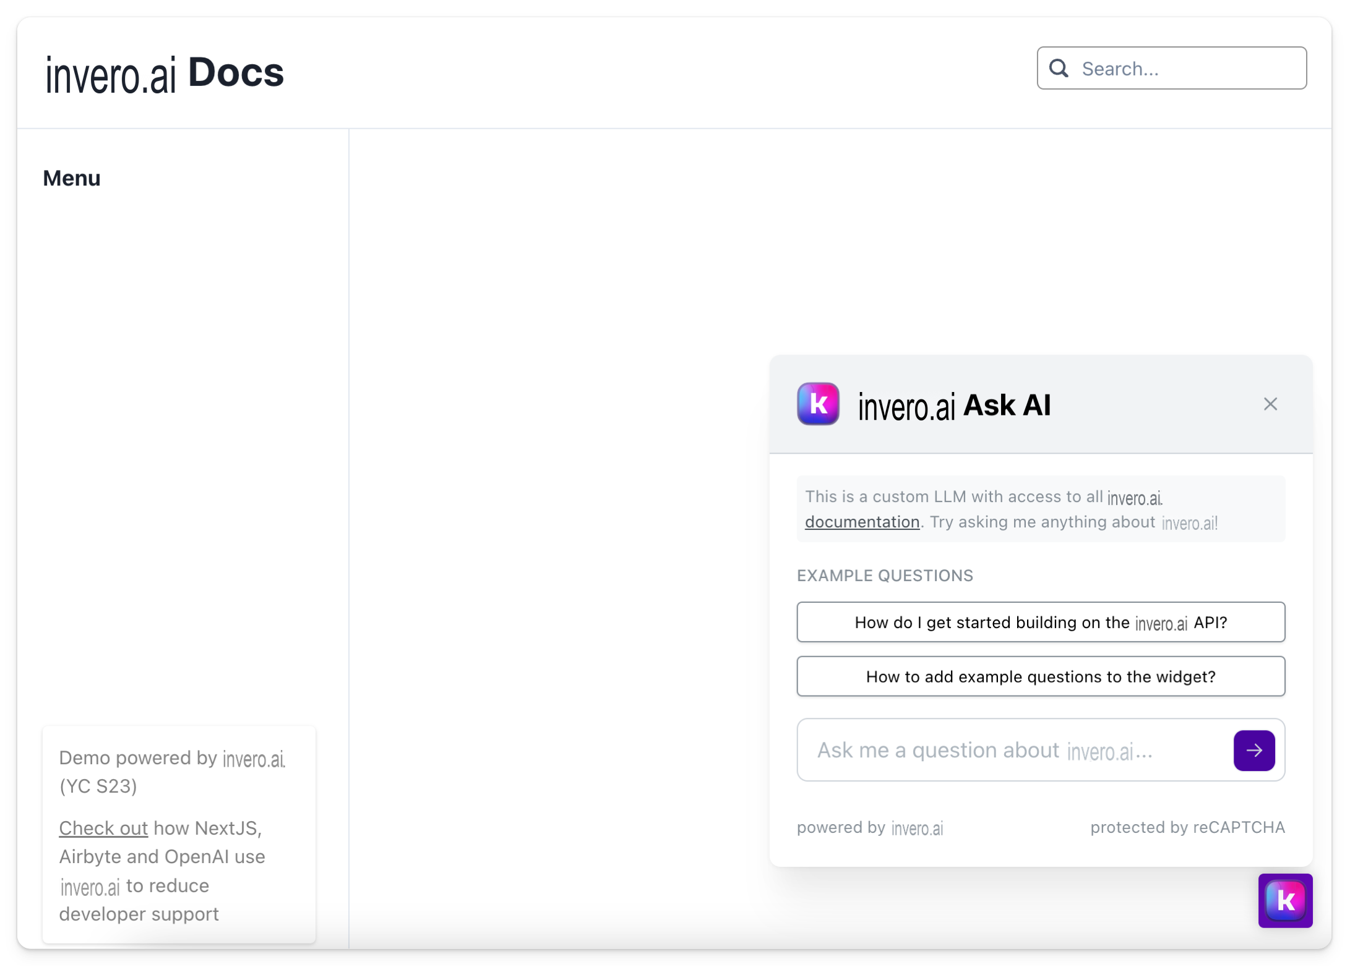Select "How do I get started" example question
This screenshot has width=1350, height=967.
[1041, 622]
